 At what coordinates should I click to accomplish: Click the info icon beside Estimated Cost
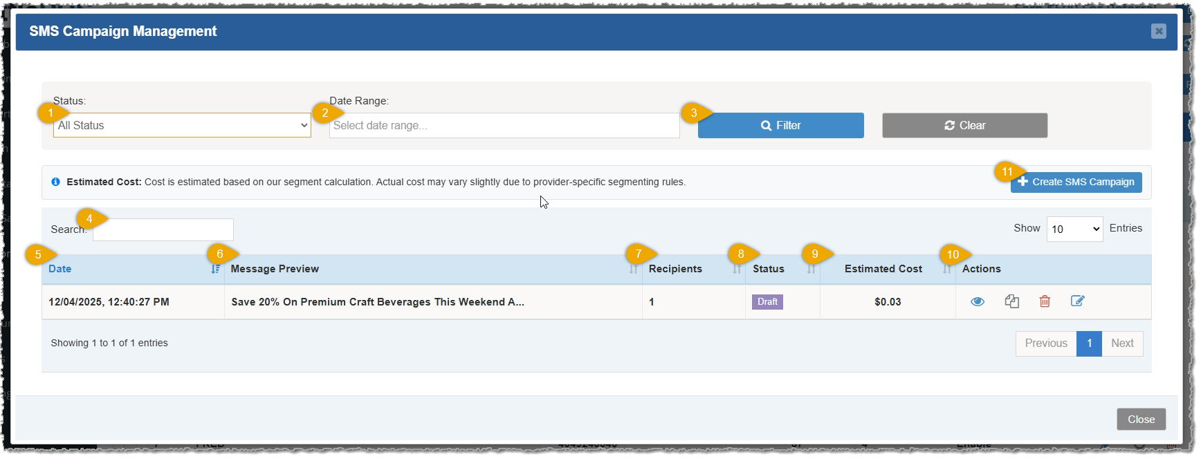coord(55,182)
